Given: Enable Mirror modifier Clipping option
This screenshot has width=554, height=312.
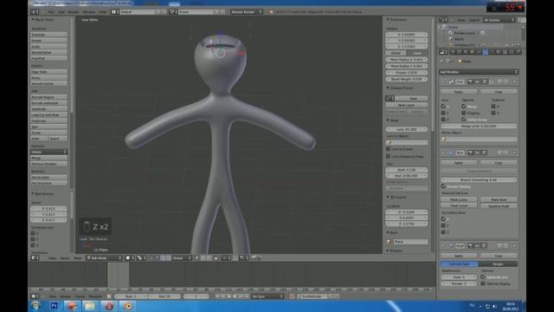Looking at the screenshot, I should (464, 113).
